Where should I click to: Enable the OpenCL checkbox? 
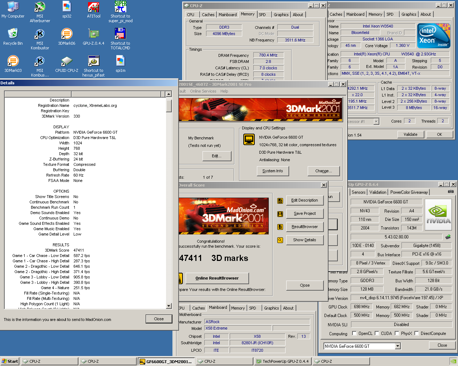[x=354, y=333]
